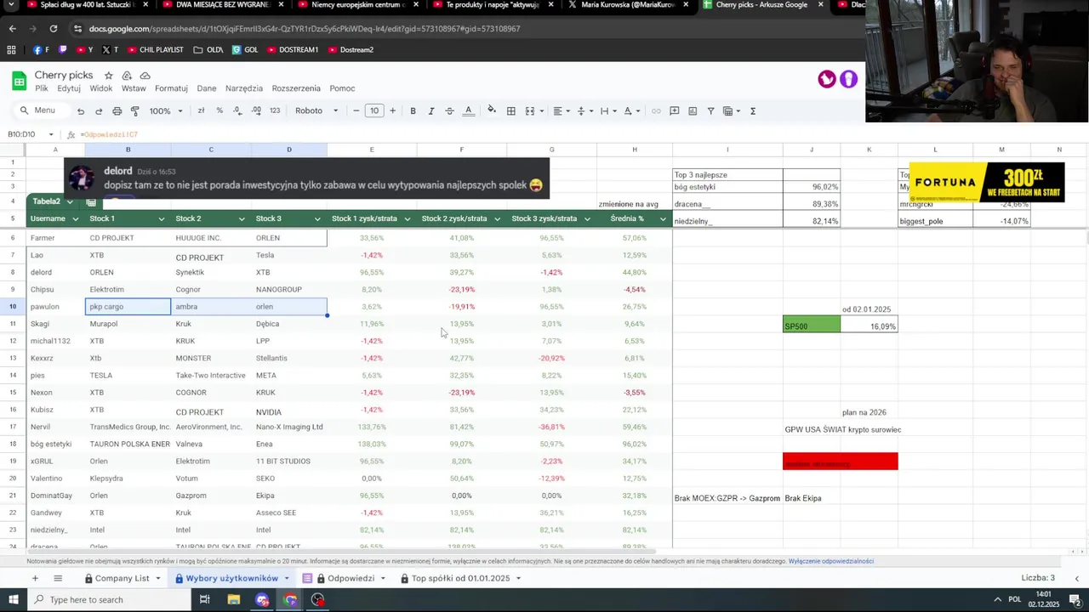
Task: Open text rotation dropdown
Action: tap(631, 111)
